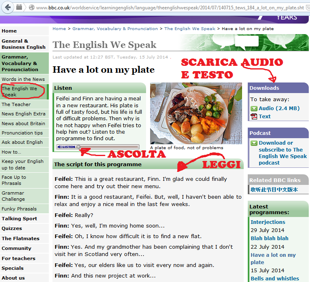Open Community section

pyautogui.click(x=24, y=248)
